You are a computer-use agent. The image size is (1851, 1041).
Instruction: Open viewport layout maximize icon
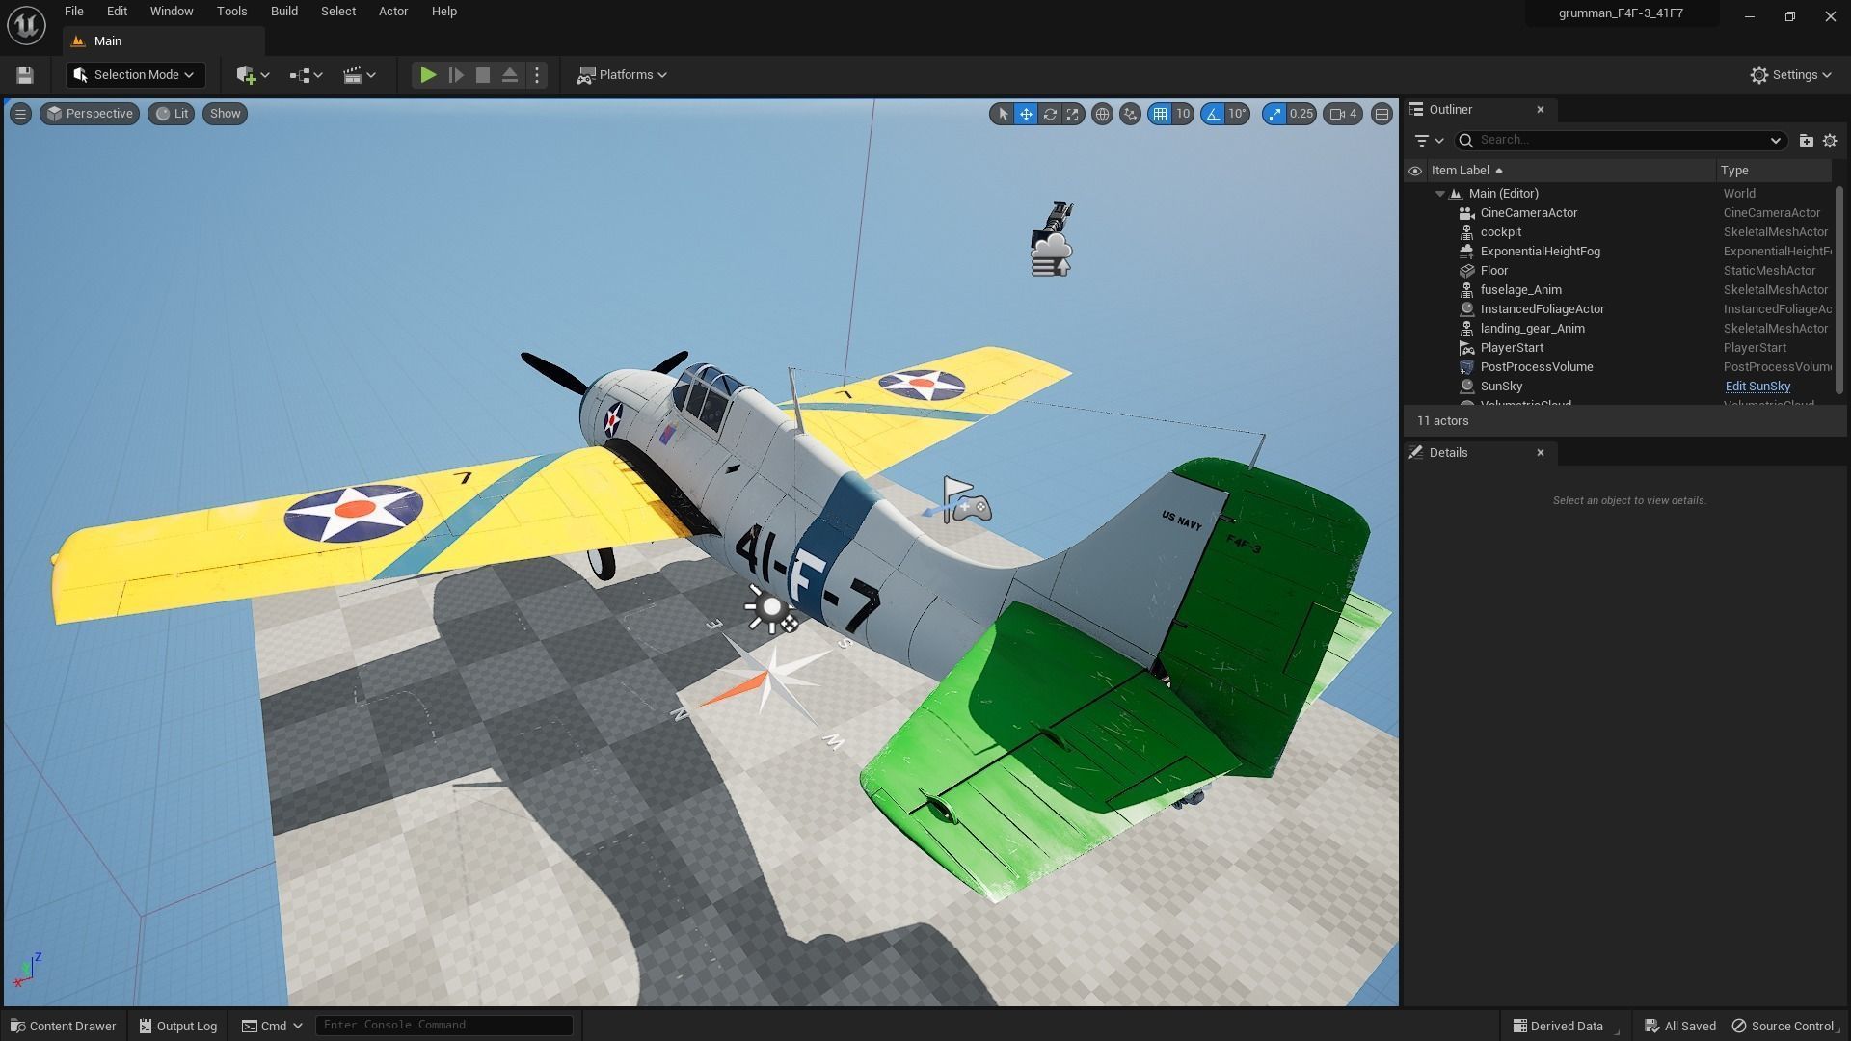tap(1382, 114)
